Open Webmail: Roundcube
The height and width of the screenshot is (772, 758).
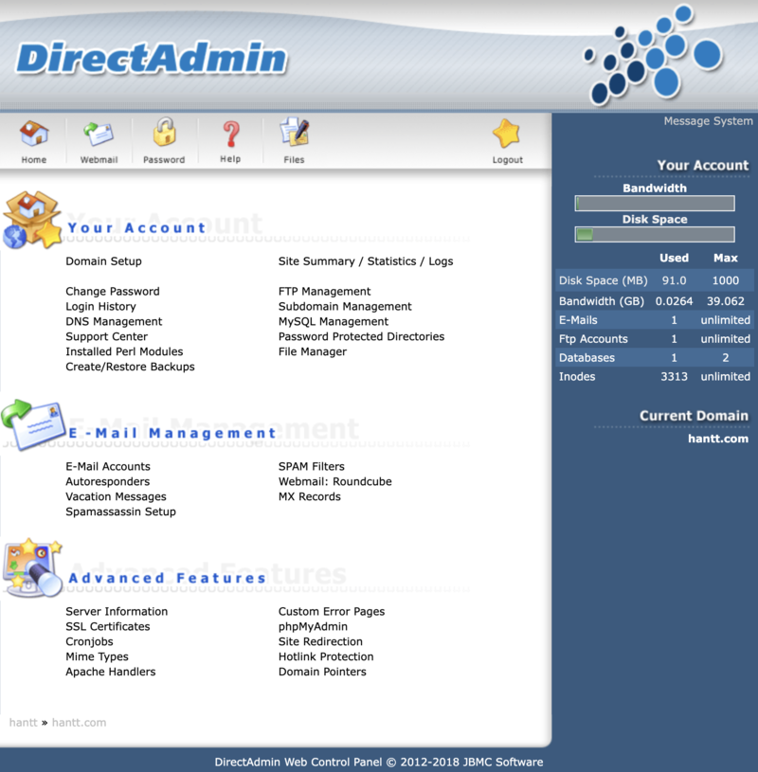coord(334,481)
